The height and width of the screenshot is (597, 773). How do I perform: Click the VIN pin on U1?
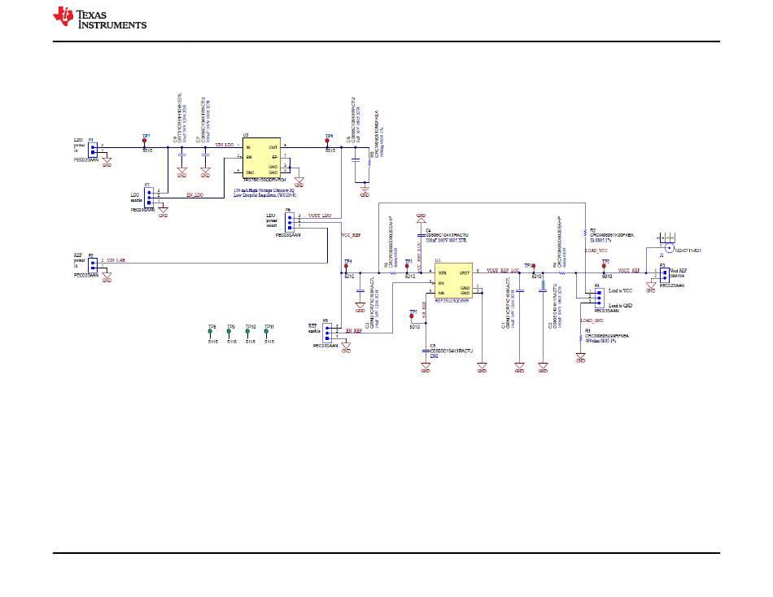442,272
